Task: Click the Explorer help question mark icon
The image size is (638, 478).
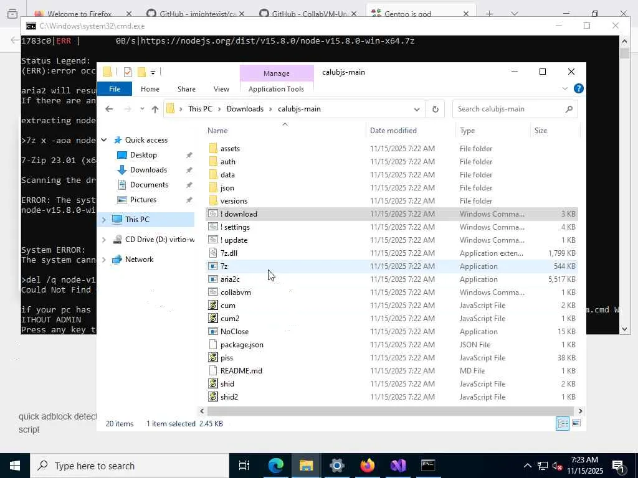Action: tap(578, 88)
